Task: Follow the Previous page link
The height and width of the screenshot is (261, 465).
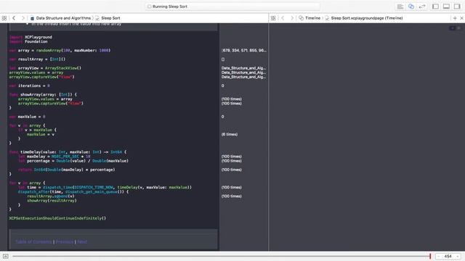Action: click(65, 241)
